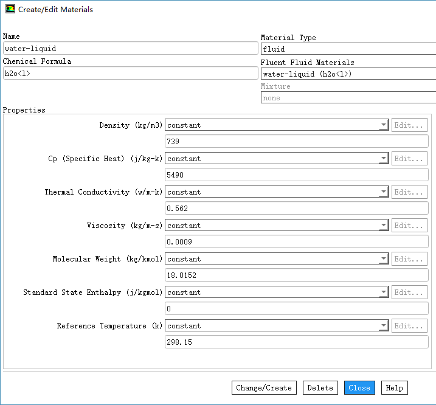Click the thermal conductivity value 0.562
The width and height of the screenshot is (436, 405).
coord(296,209)
